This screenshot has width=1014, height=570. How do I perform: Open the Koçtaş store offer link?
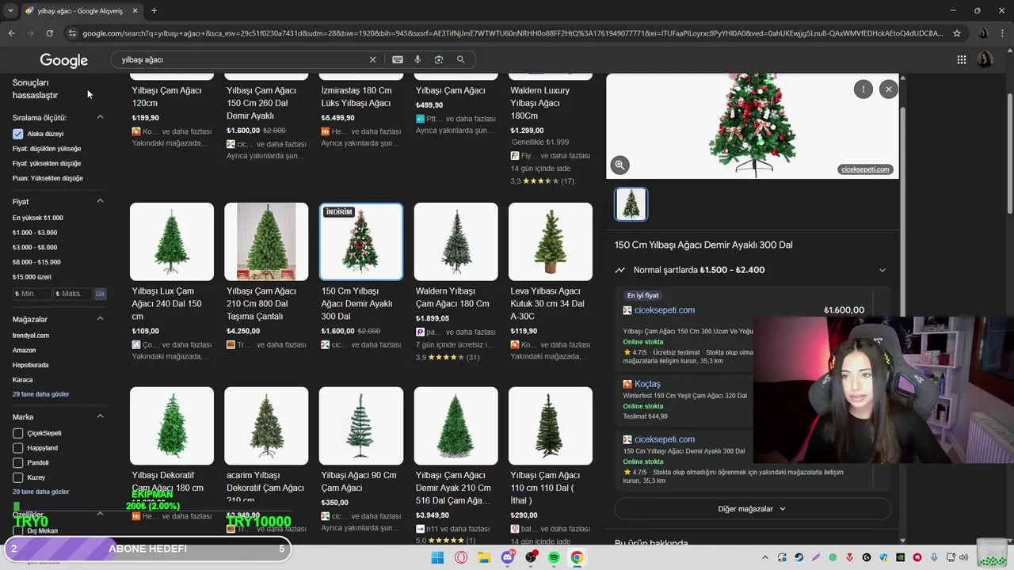[647, 384]
